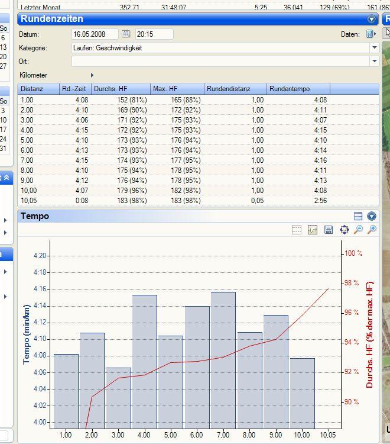Click the date field 16.05.2008

(x=95, y=34)
